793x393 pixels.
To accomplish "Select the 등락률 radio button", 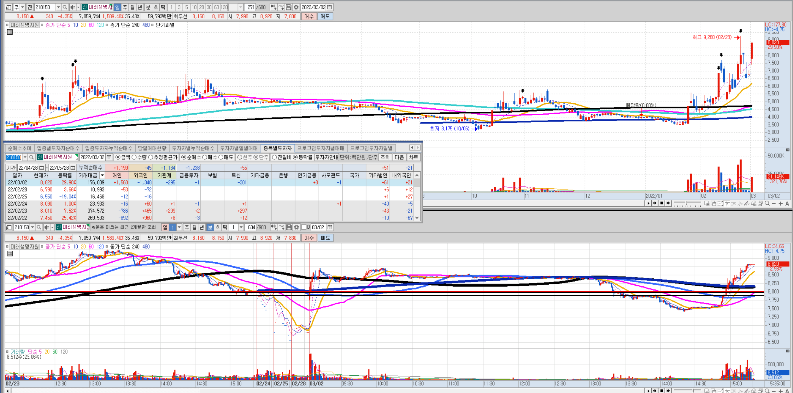I will (x=295, y=157).
